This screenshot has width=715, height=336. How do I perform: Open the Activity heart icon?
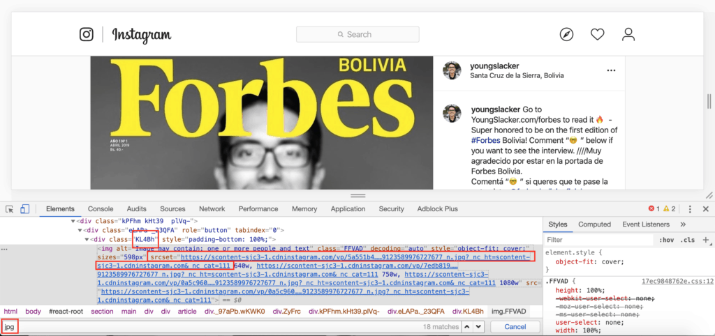point(598,35)
